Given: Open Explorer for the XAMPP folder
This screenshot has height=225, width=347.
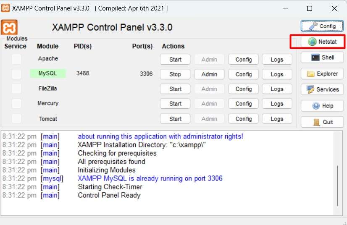Looking at the screenshot, I should click(322, 74).
